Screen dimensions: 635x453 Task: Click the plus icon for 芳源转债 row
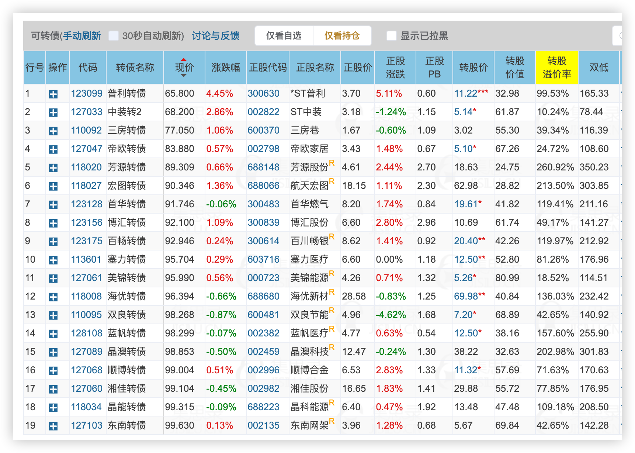53,168
